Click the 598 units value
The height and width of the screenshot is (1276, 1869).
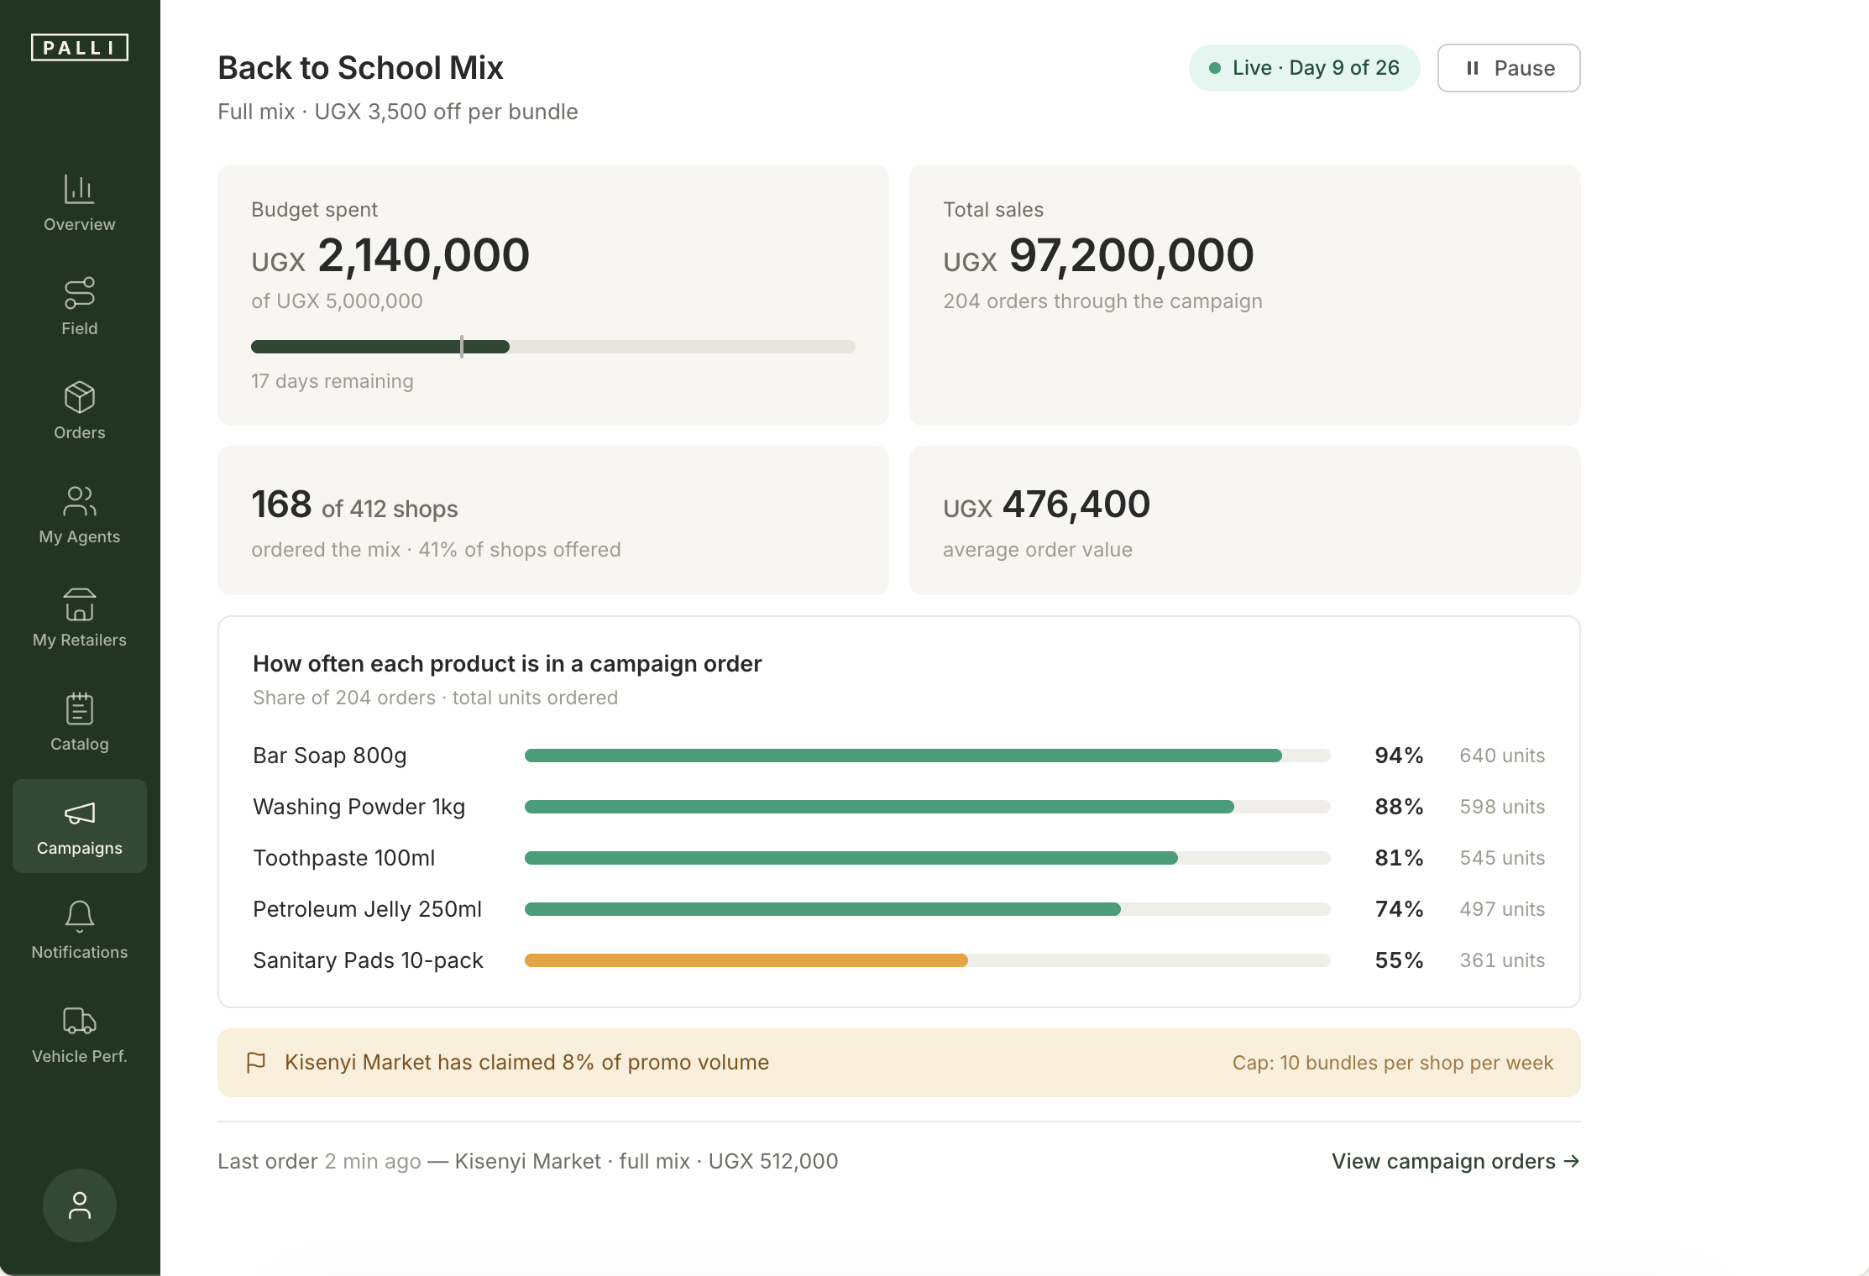pos(1502,807)
